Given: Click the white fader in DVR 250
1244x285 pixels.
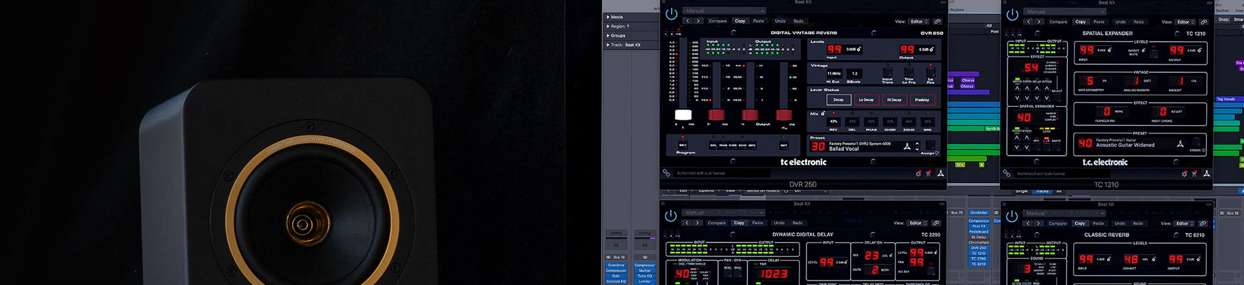Looking at the screenshot, I should coord(683,115).
